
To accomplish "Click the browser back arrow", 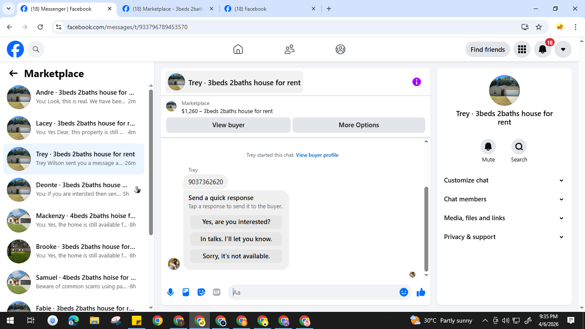I will (x=9, y=27).
